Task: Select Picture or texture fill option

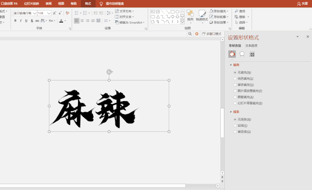Action: [x=248, y=91]
